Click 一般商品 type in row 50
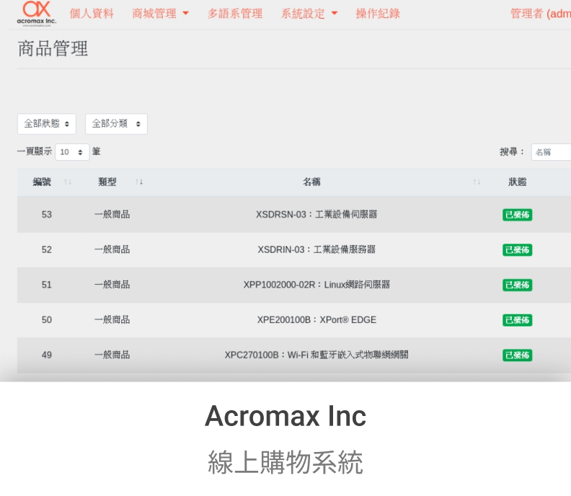Image resolution: width=571 pixels, height=496 pixels. click(112, 320)
